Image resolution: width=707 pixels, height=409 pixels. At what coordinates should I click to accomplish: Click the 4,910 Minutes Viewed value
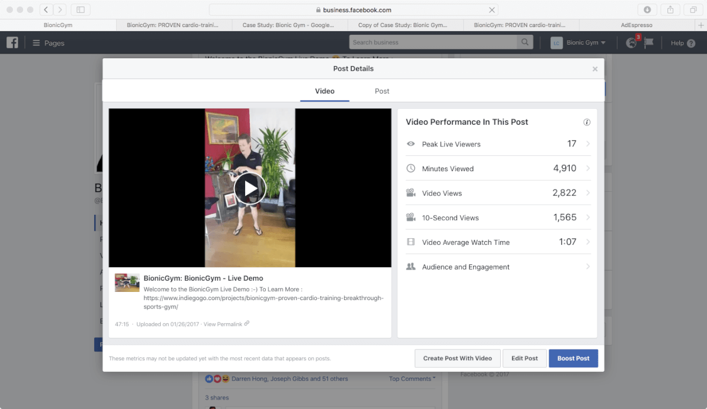(564, 168)
